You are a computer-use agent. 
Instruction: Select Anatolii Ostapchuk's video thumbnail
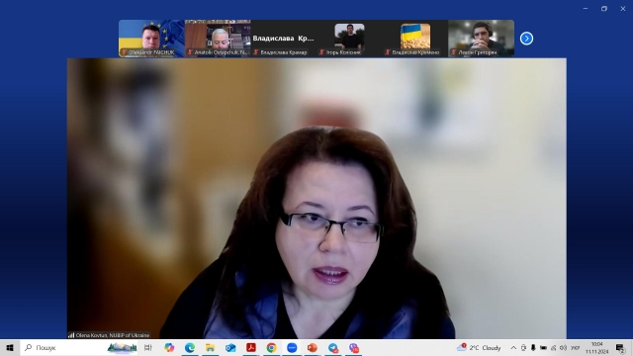(x=218, y=39)
